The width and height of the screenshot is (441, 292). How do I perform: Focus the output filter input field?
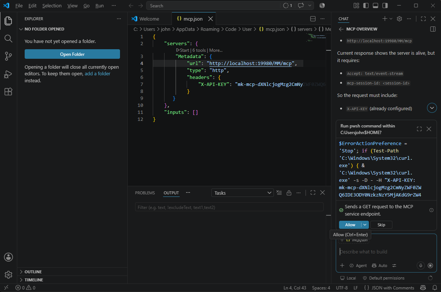[229, 207]
